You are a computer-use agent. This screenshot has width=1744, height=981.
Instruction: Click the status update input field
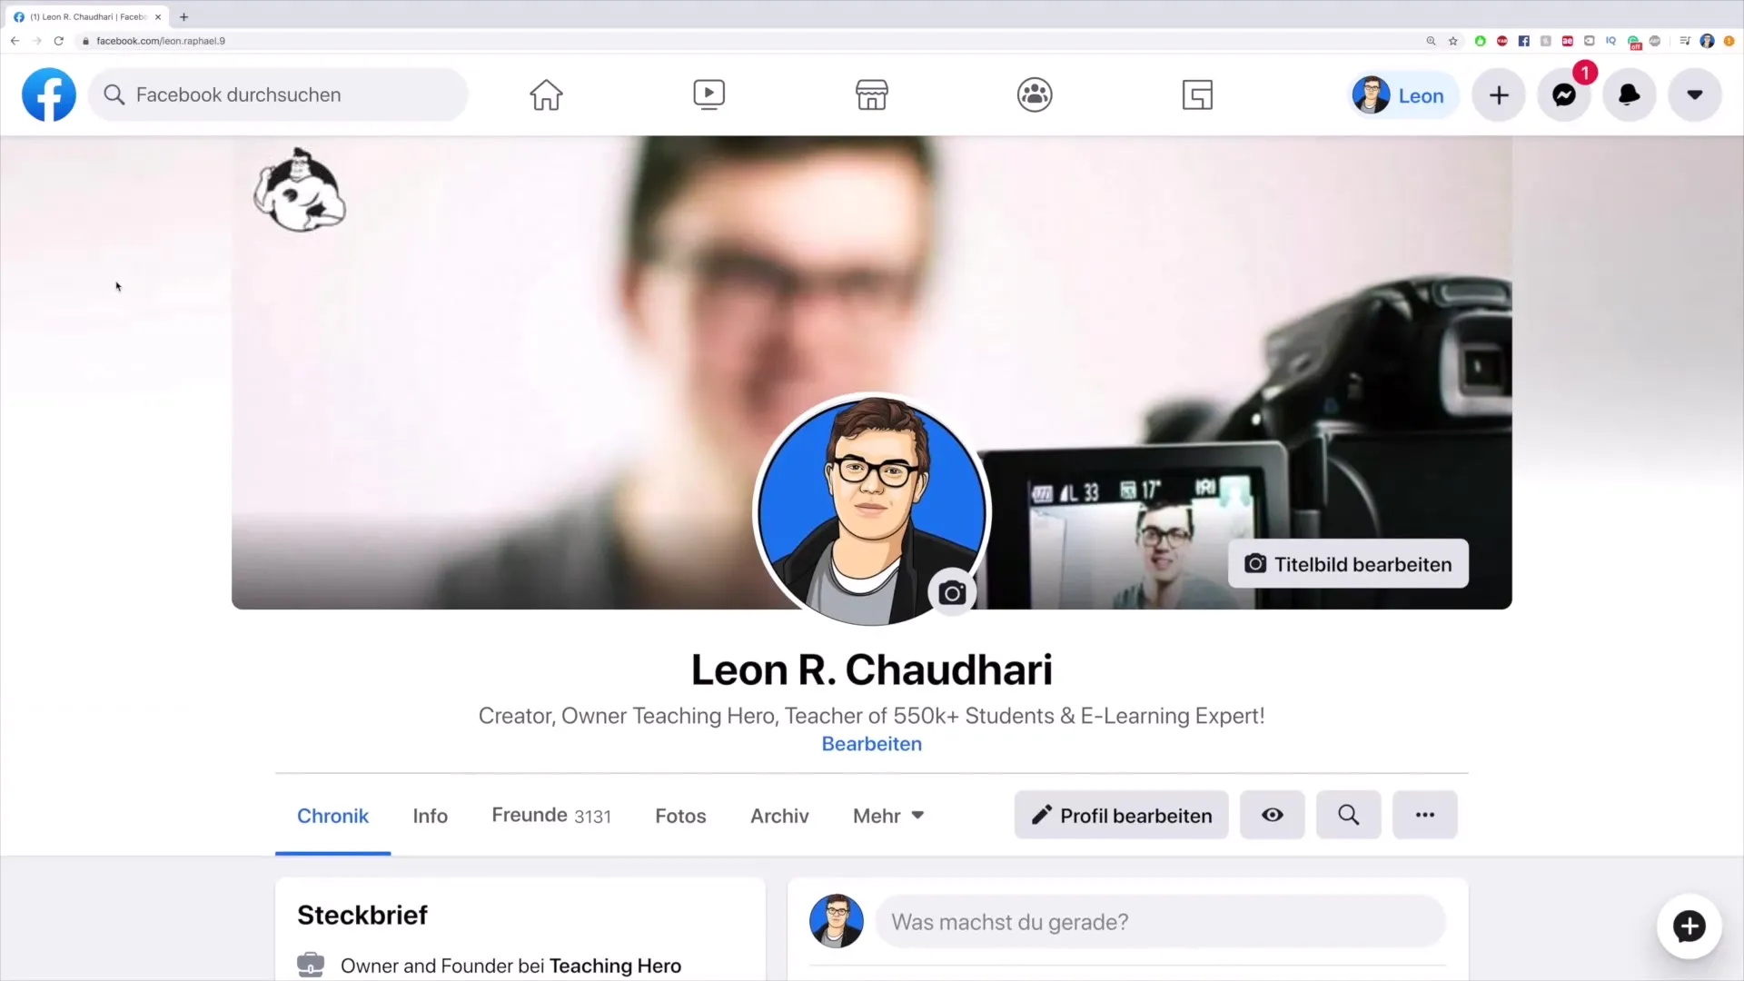[1157, 922]
